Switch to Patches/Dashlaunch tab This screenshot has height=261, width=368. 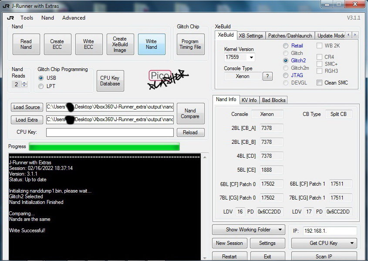[x=290, y=36]
